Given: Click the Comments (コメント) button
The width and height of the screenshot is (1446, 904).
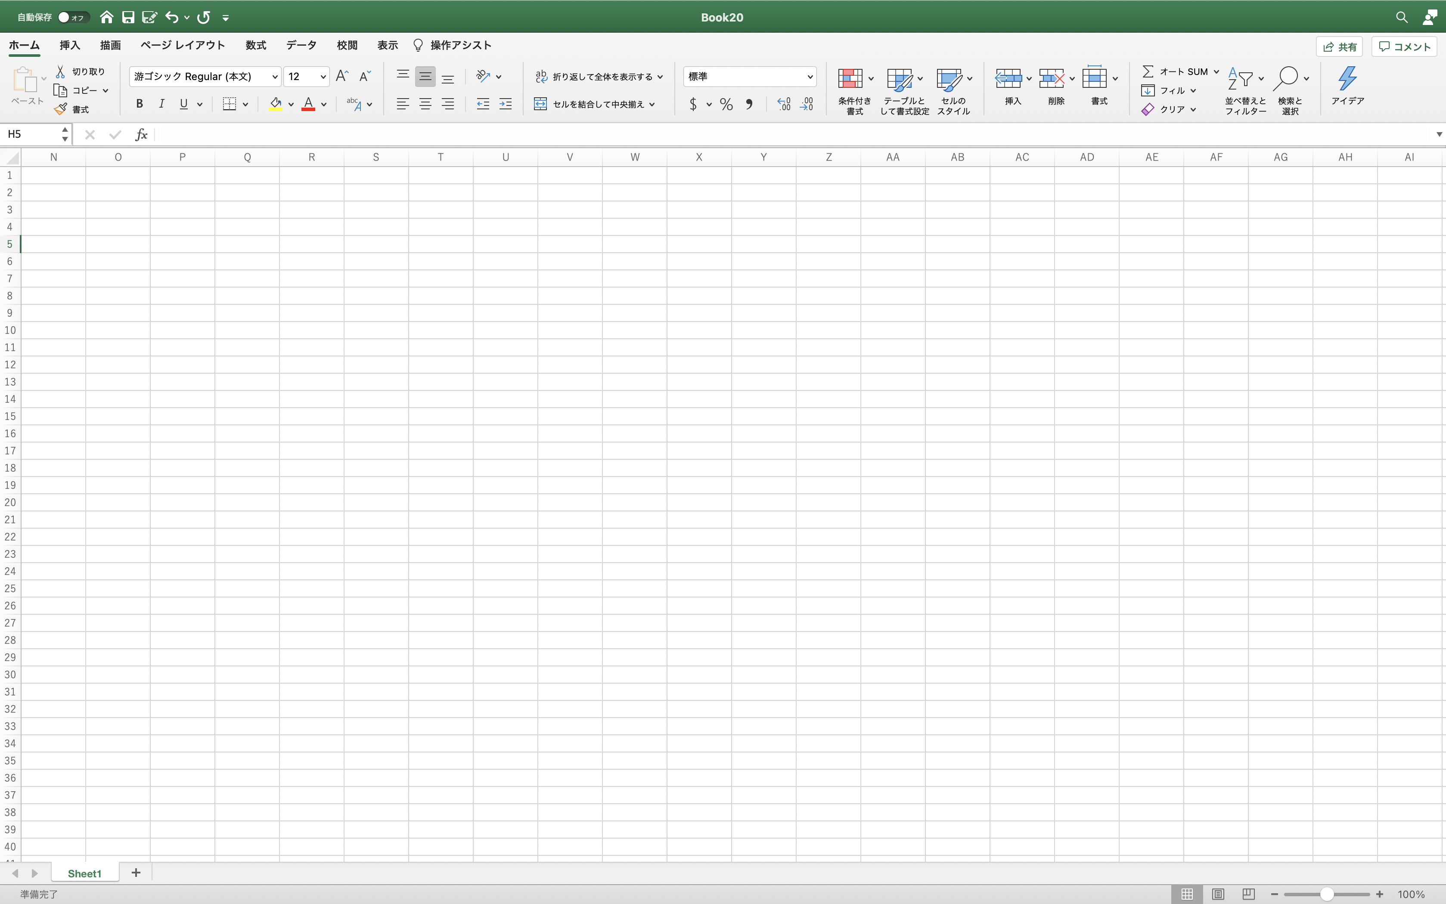Looking at the screenshot, I should (x=1404, y=46).
